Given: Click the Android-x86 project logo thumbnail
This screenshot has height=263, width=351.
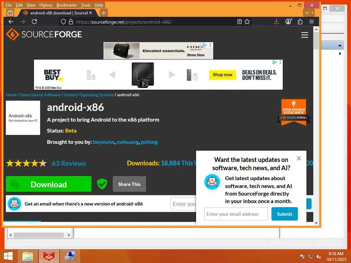Looking at the screenshot, I should [x=23, y=118].
